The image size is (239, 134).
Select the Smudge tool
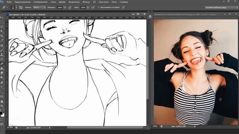tap(2, 73)
